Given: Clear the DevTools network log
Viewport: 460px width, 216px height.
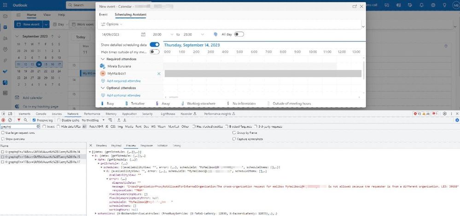Looking at the screenshot, I should [10, 120].
